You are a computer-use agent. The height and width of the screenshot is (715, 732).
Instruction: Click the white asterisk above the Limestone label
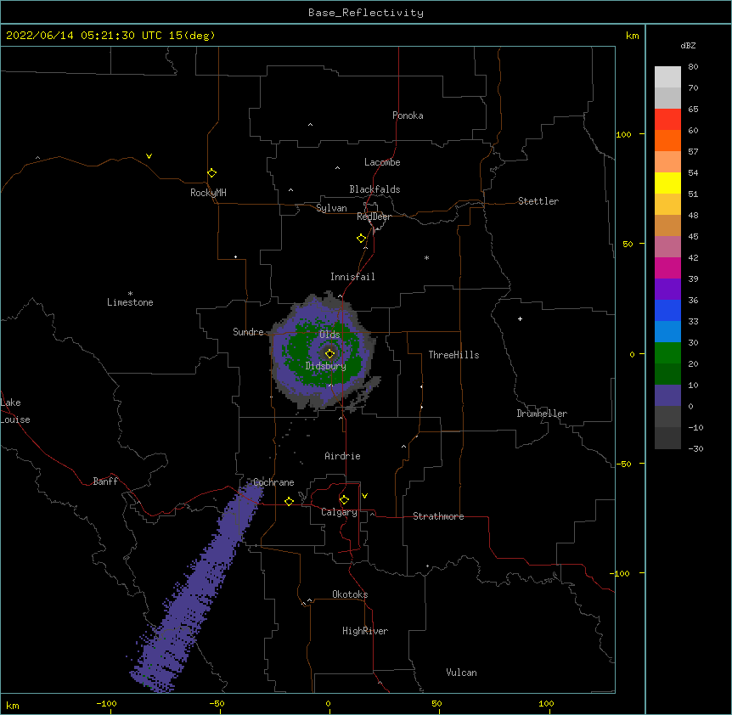[130, 294]
